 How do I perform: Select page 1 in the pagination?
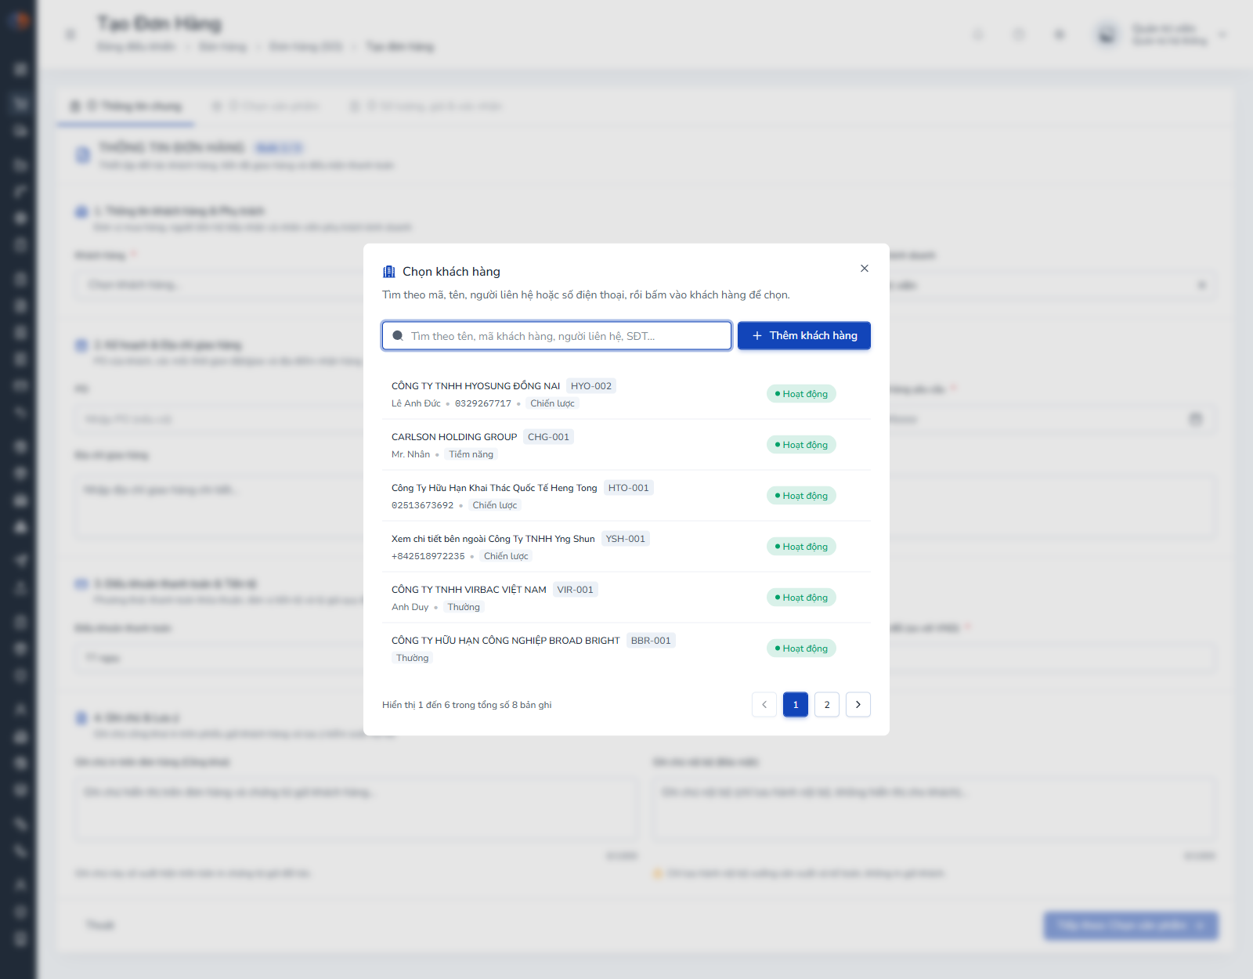pos(796,705)
